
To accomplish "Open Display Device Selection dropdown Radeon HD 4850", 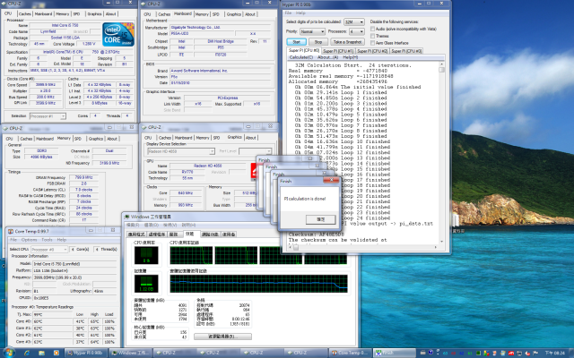I will pyautogui.click(x=181, y=151).
